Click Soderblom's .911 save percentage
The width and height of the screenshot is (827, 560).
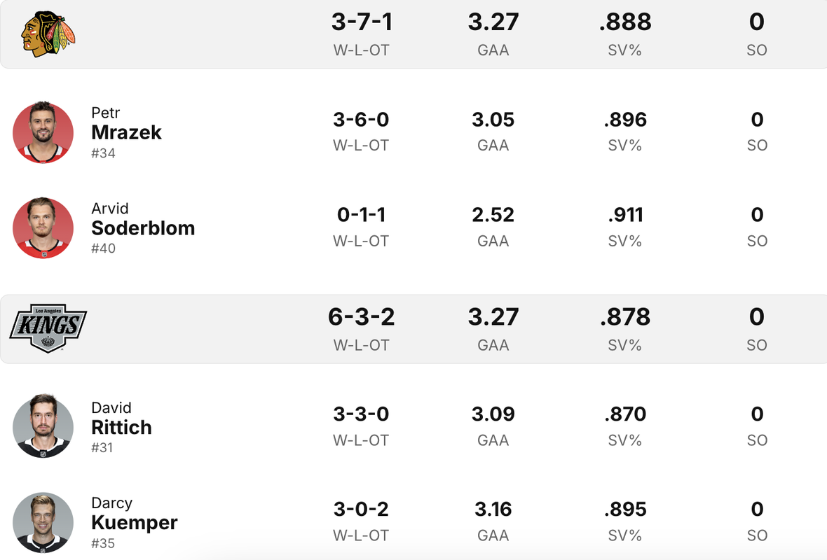(625, 215)
